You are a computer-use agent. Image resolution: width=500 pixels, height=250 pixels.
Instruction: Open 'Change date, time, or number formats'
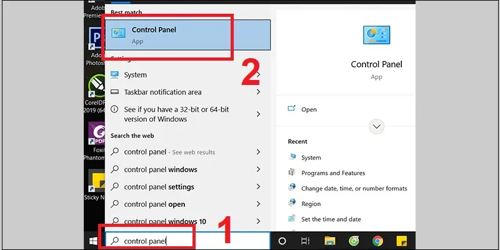click(354, 188)
